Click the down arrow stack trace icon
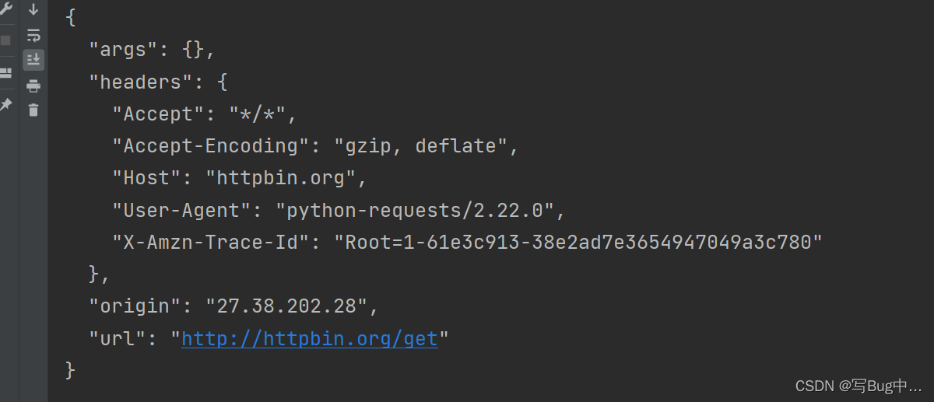 click(x=33, y=10)
